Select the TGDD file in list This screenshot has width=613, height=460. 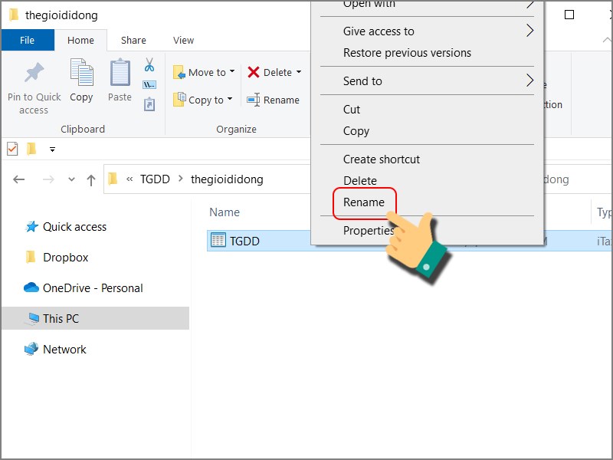(x=244, y=241)
